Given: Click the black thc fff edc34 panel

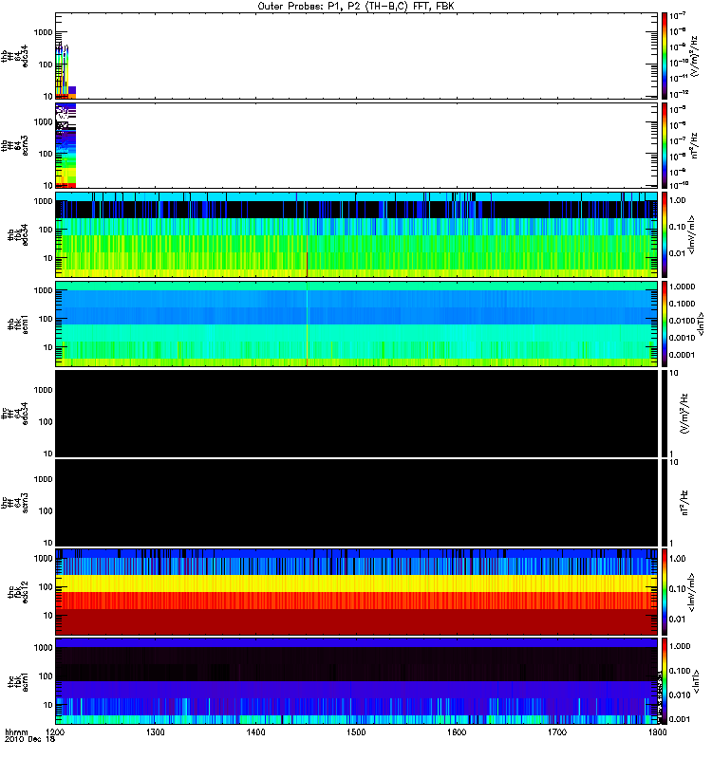Looking at the screenshot, I should (356, 413).
